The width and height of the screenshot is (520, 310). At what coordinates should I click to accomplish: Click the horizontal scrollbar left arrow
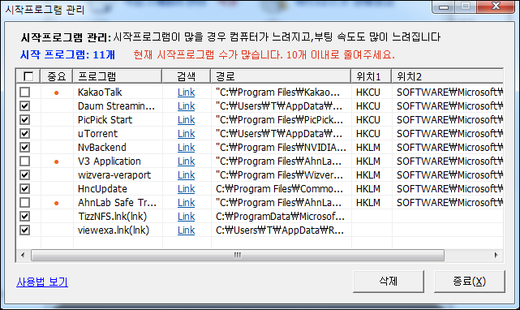point(23,256)
